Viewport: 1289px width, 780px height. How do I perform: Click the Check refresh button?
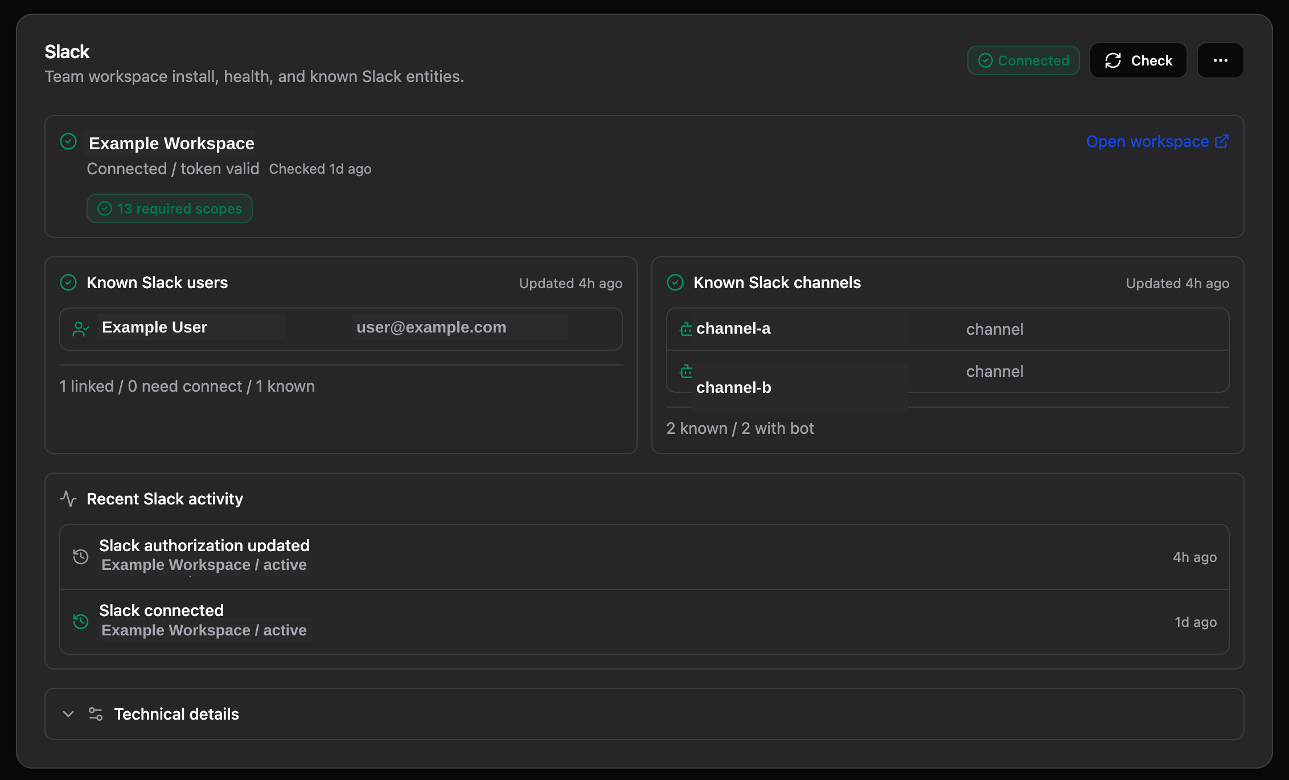pos(1138,60)
